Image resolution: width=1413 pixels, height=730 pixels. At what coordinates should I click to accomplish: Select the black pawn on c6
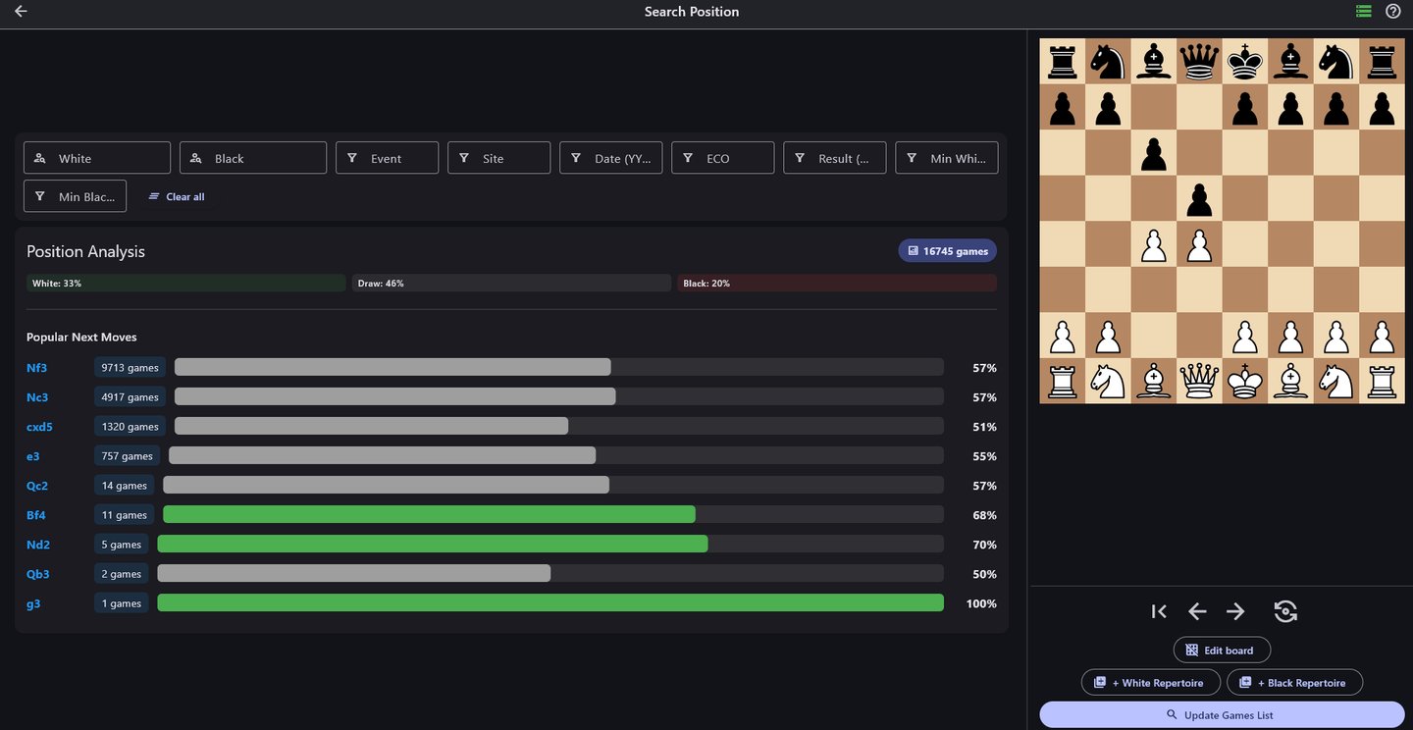tap(1154, 153)
